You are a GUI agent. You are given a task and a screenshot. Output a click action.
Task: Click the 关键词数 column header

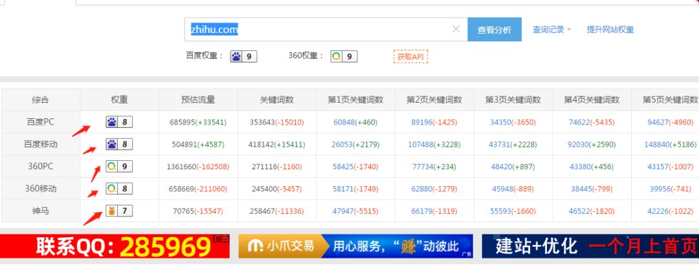pyautogui.click(x=277, y=99)
